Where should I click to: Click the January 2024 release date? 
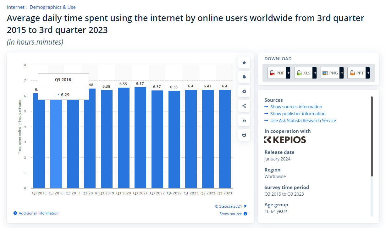pyautogui.click(x=278, y=159)
